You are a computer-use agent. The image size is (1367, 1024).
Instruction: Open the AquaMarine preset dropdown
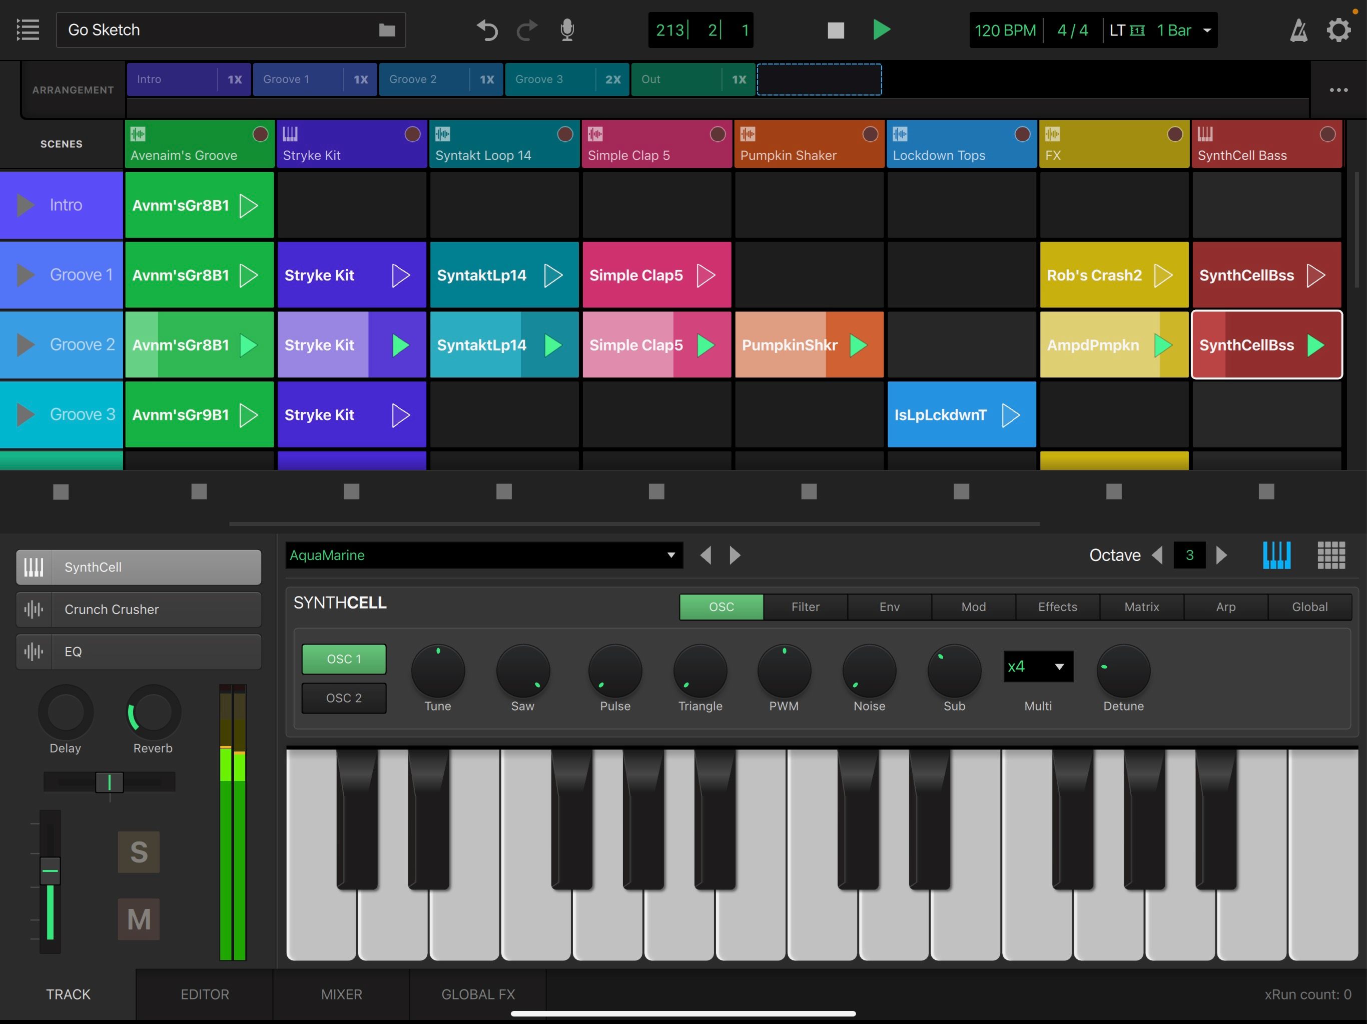(484, 555)
